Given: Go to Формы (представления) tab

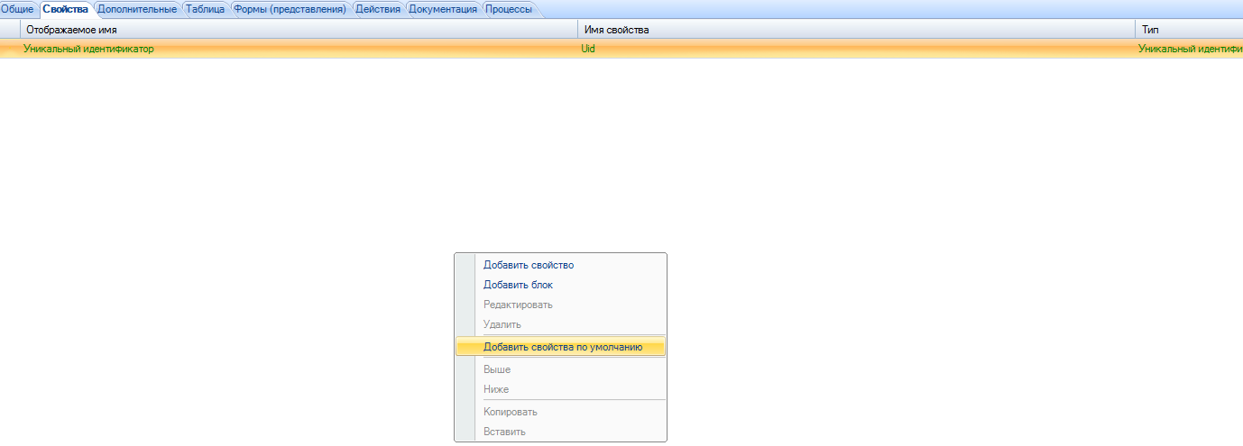Looking at the screenshot, I should point(290,9).
